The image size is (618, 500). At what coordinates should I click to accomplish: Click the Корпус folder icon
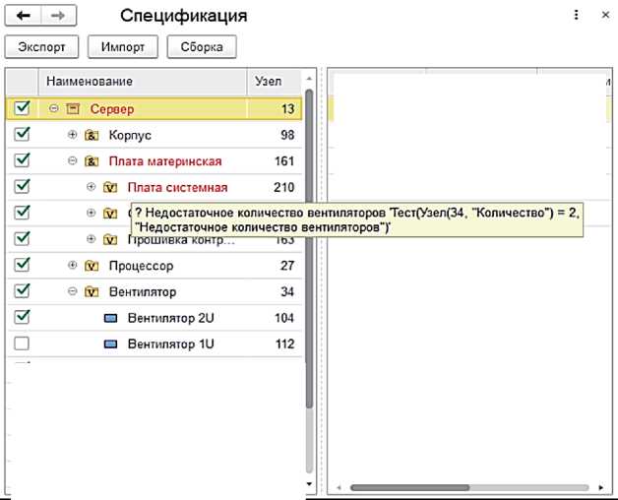[x=92, y=135]
